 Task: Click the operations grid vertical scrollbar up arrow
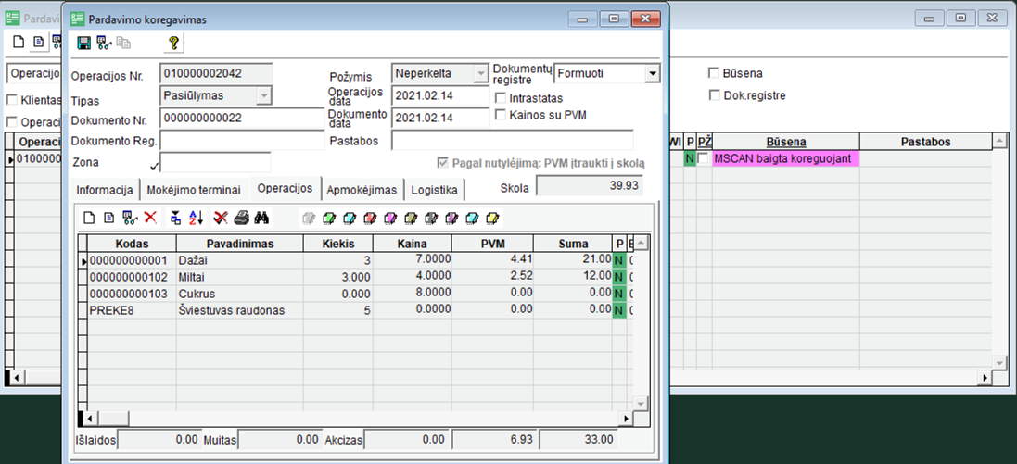coord(641,243)
